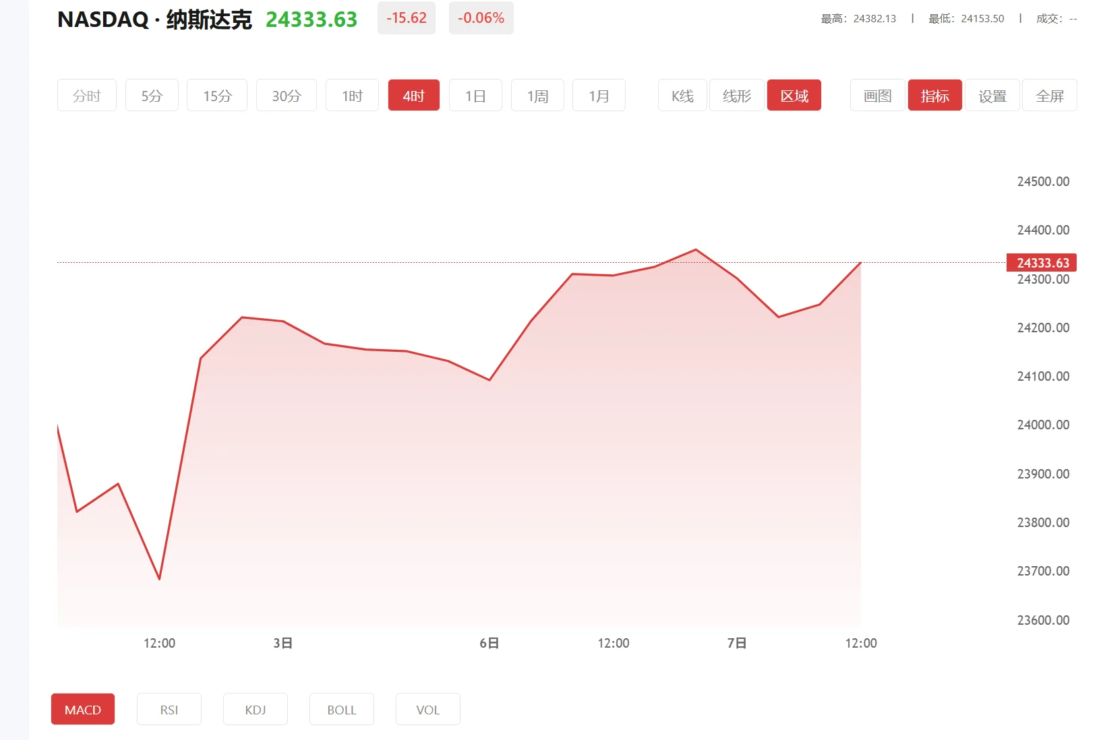Enable the MACD indicator
The image size is (1103, 740).
(82, 709)
